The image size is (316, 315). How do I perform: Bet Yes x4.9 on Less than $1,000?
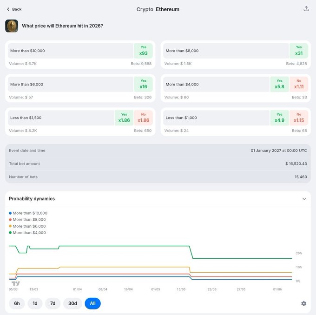[279, 118]
